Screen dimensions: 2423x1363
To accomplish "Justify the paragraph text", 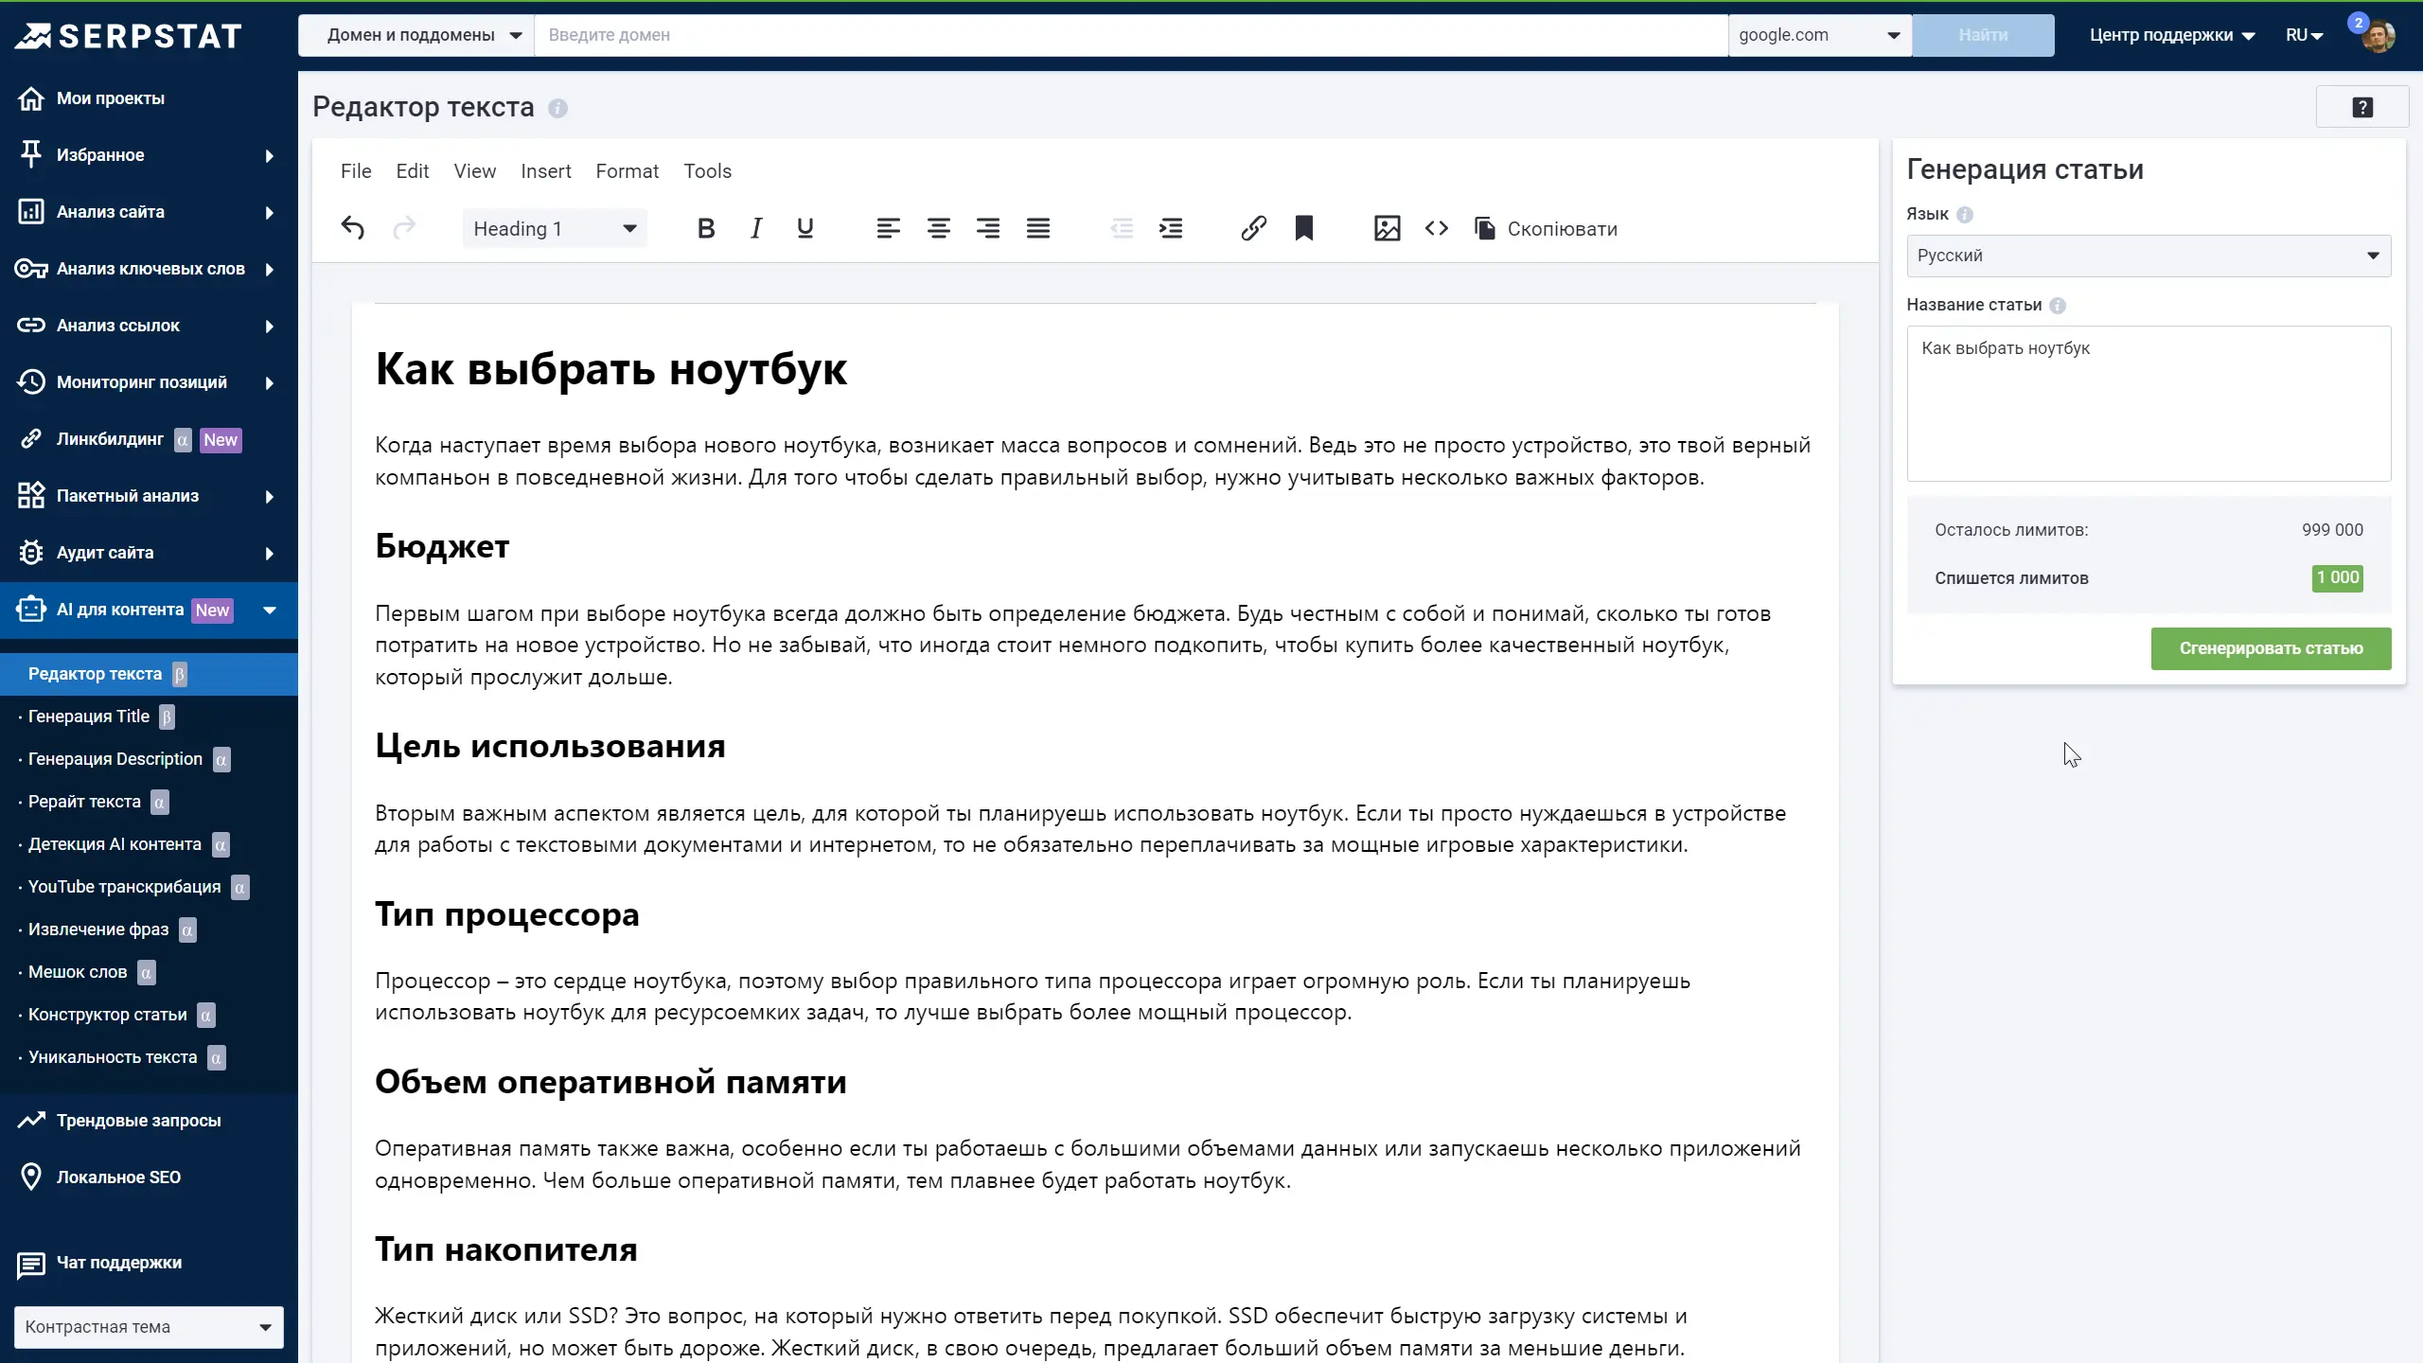I will tap(1038, 228).
